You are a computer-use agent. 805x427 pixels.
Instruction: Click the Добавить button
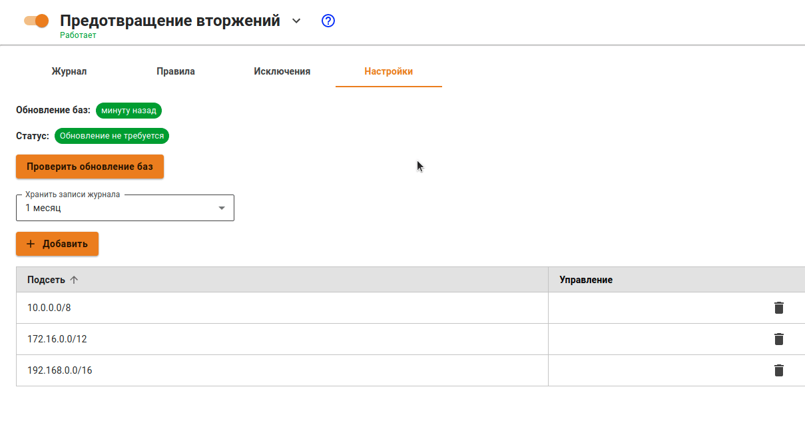tap(57, 244)
